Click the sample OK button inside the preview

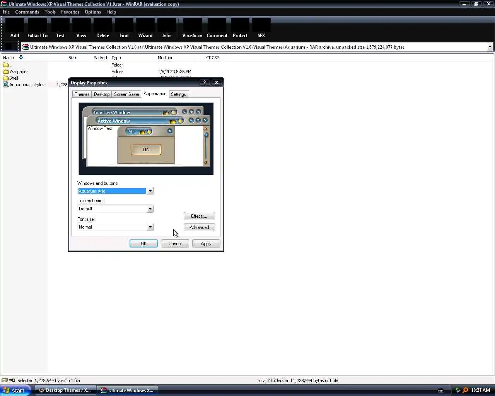[x=146, y=150]
